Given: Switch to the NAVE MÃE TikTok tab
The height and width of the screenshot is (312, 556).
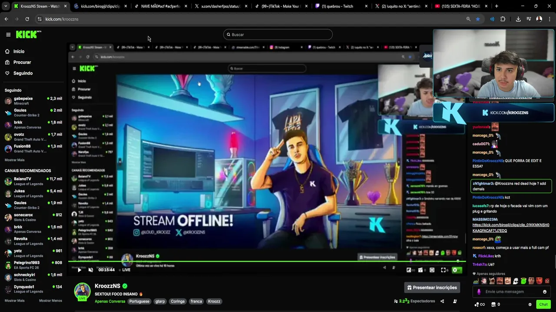Looking at the screenshot, I should 160,6.
